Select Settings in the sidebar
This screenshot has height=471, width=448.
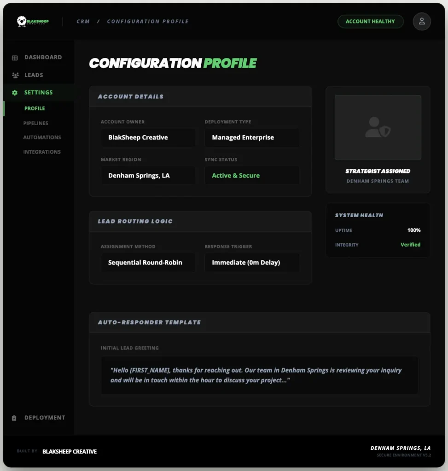[39, 92]
